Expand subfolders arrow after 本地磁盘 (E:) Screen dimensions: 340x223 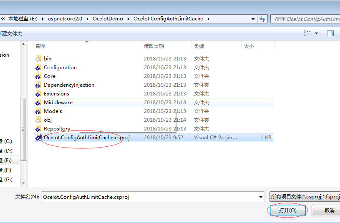(43, 19)
